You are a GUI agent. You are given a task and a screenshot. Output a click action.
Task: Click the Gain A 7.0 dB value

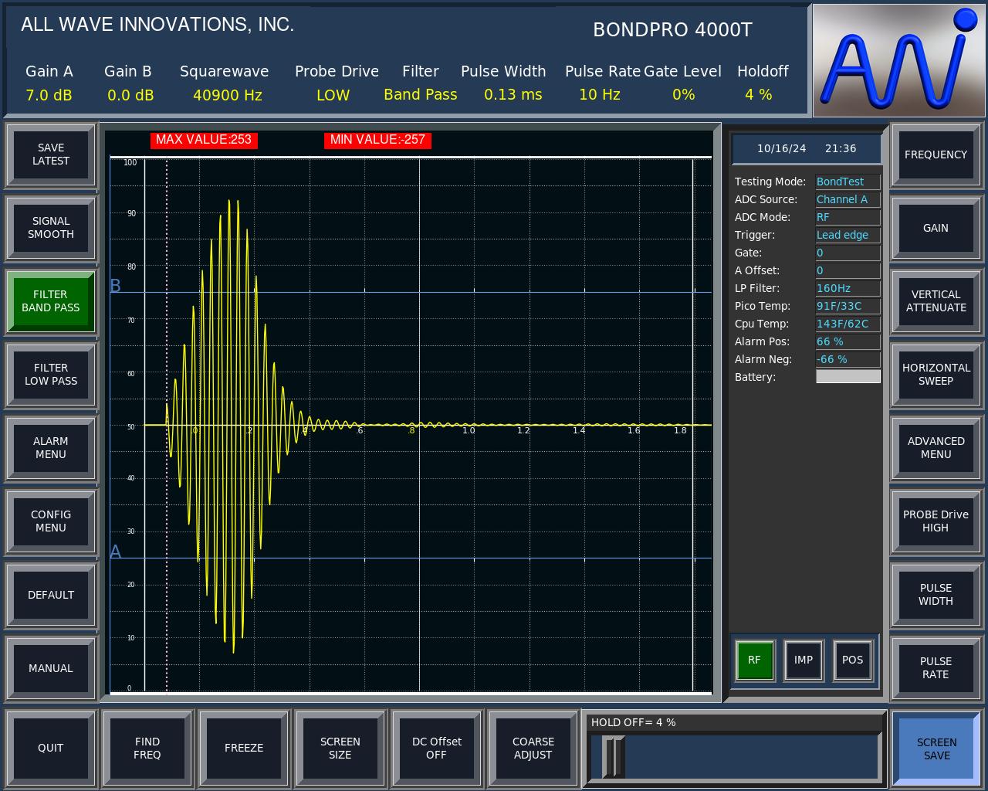(49, 95)
